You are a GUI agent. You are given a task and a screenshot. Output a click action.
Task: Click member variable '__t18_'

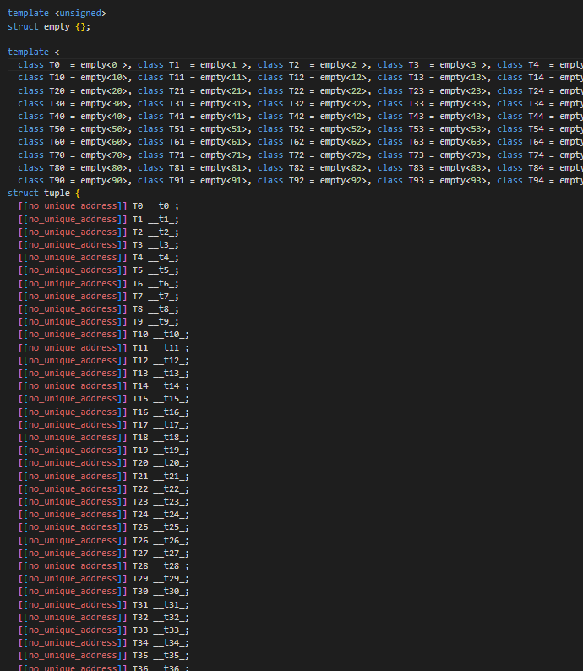point(169,438)
